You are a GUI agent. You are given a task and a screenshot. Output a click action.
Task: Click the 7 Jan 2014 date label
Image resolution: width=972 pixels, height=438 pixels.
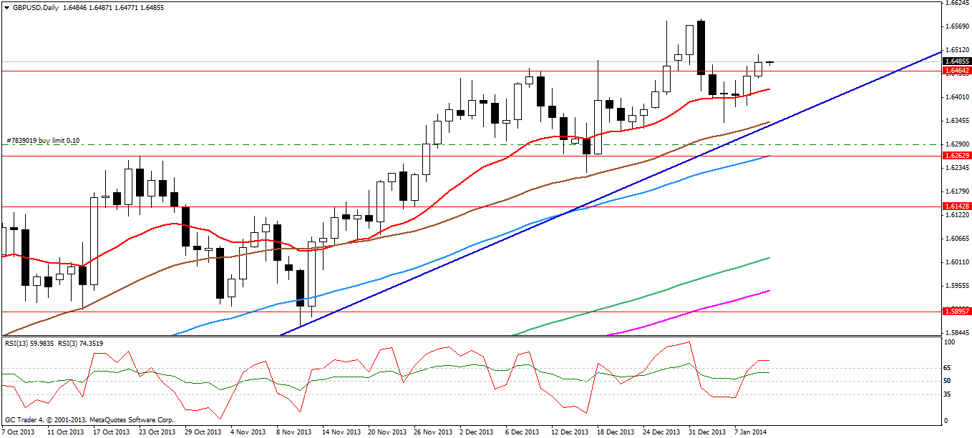point(752,432)
